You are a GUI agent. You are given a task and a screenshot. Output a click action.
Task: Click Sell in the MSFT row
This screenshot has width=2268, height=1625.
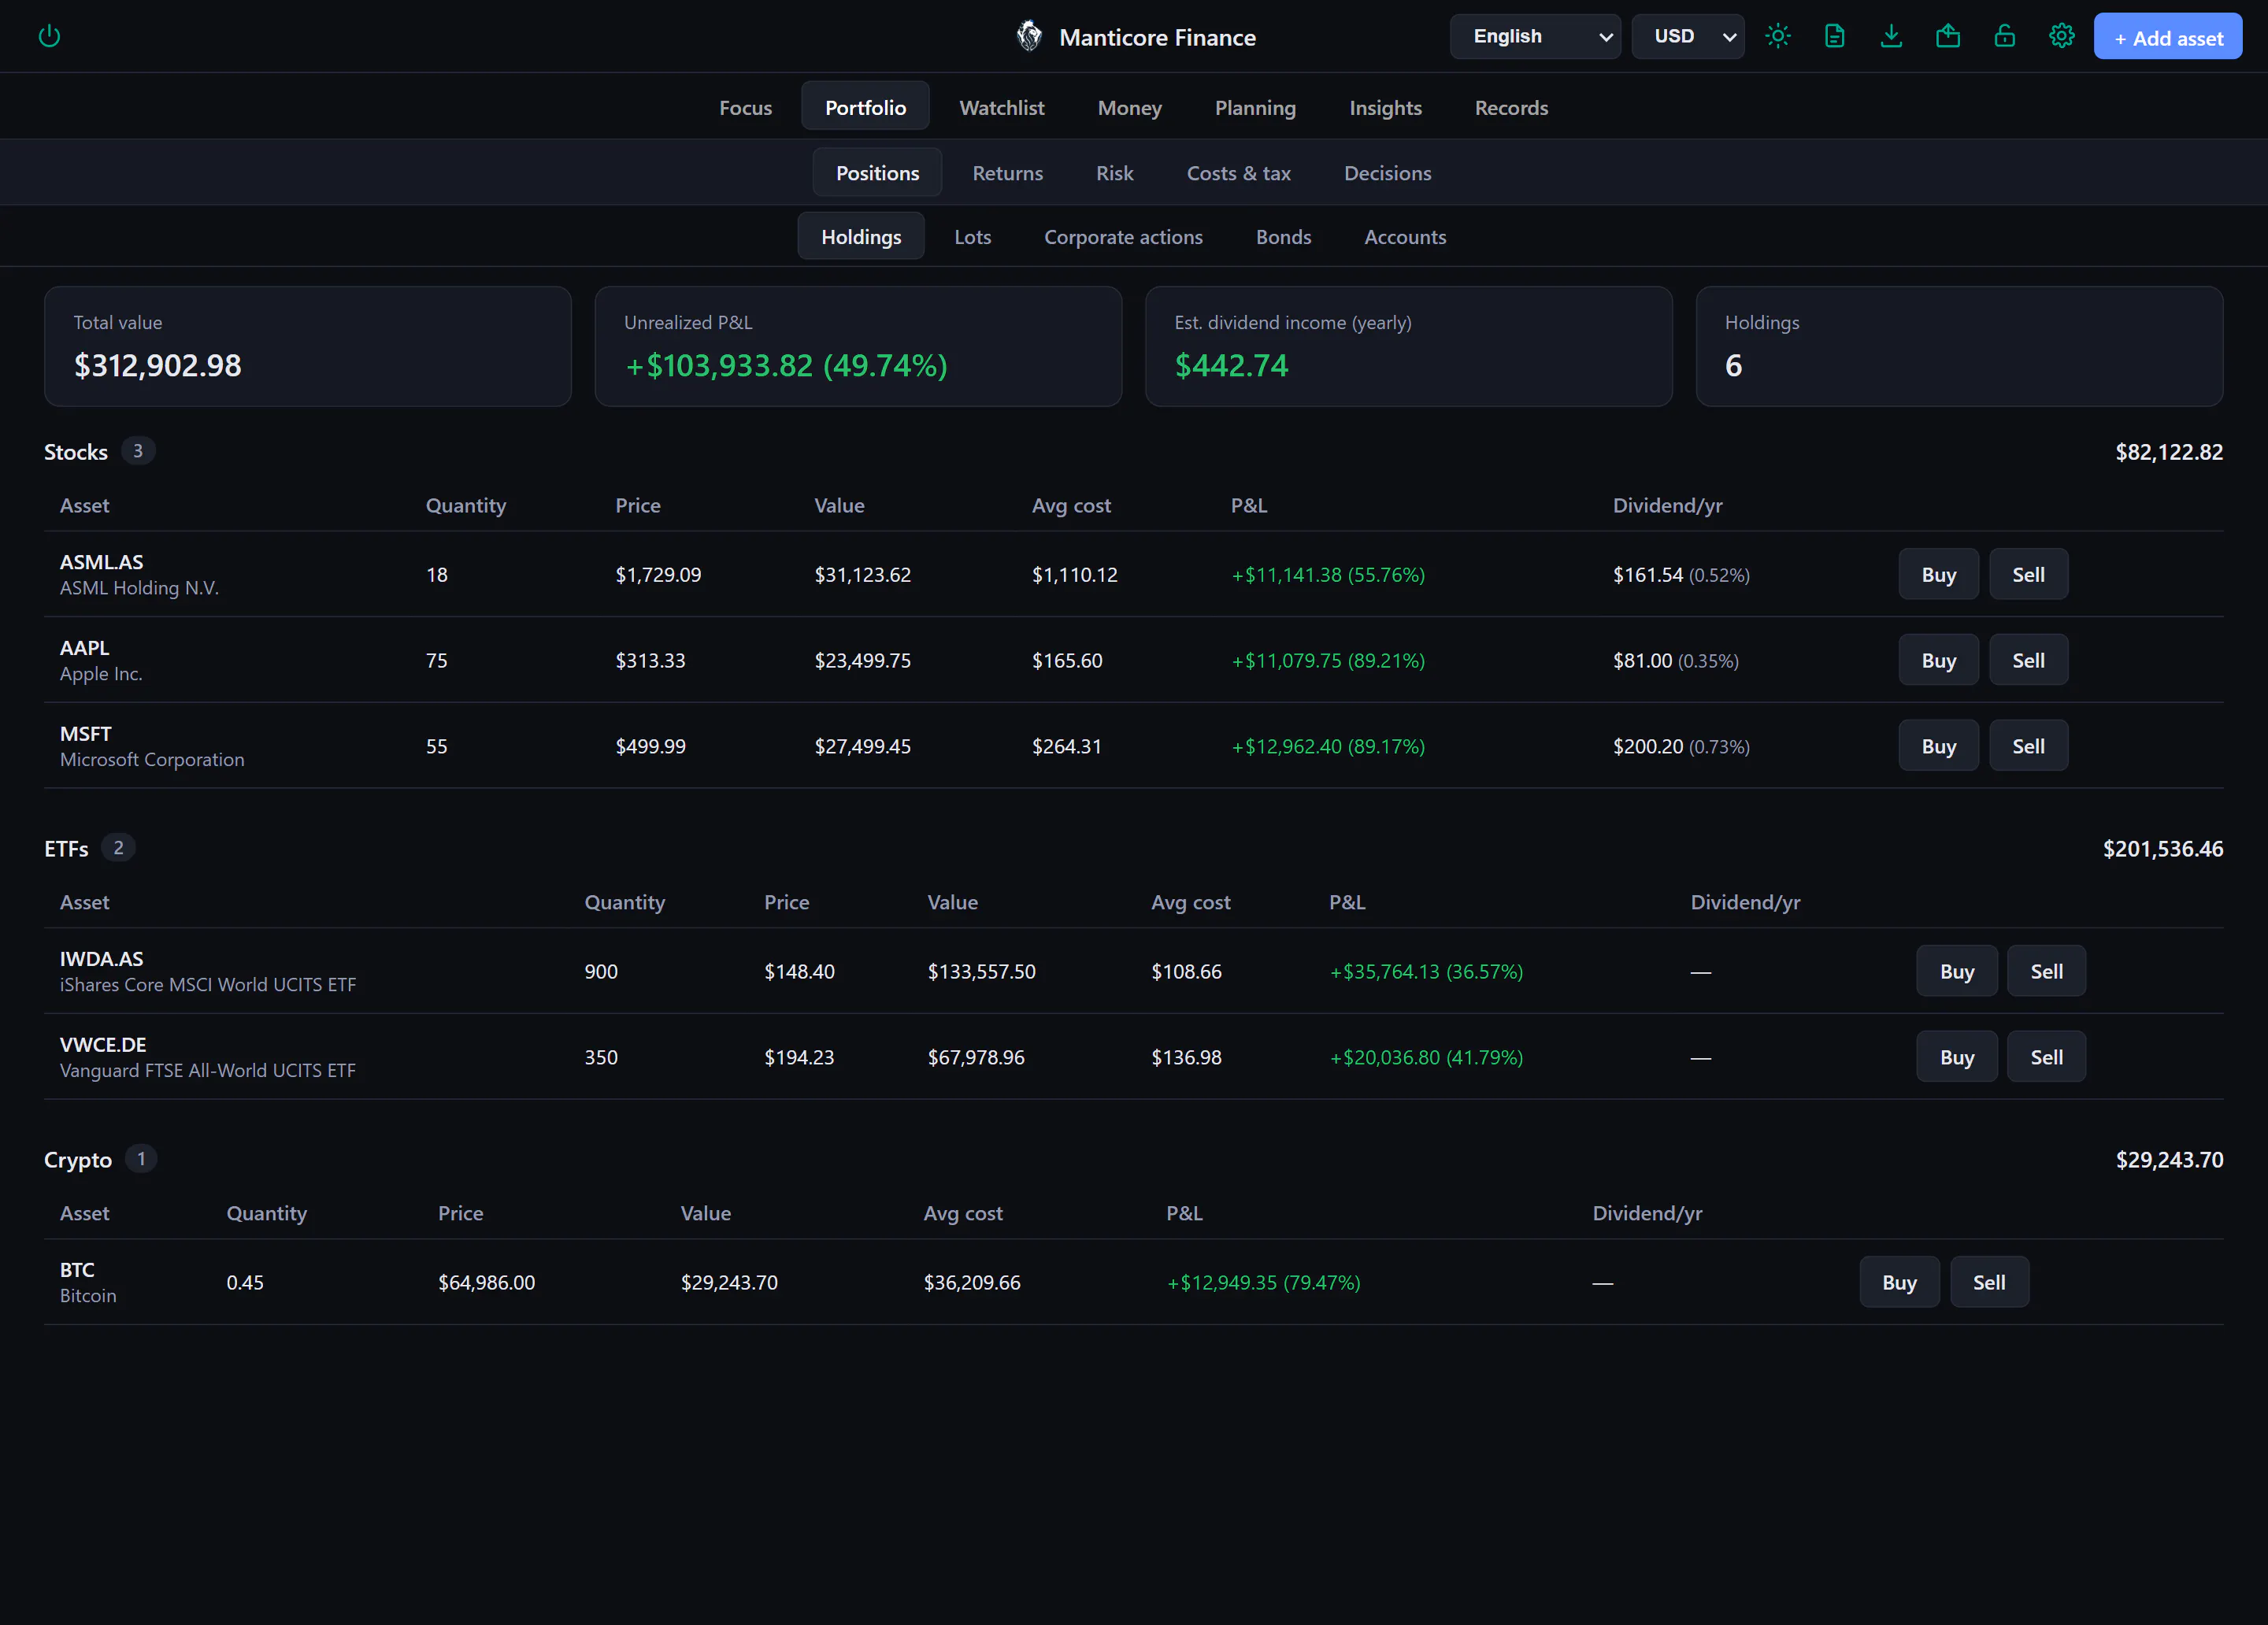coord(2028,746)
